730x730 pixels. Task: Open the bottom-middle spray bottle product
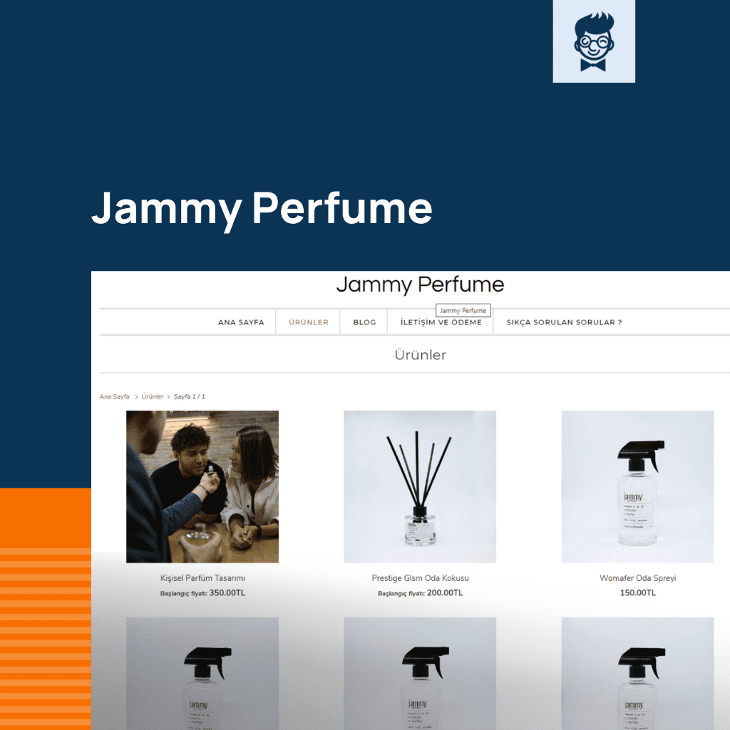click(420, 674)
